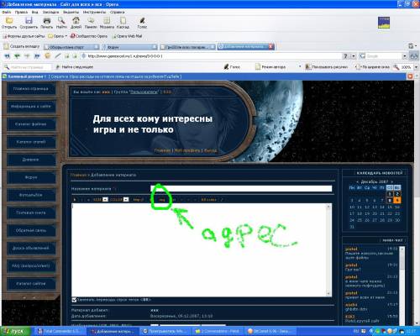Click the Сохранить floppy disk icon
The width and height of the screenshot is (420, 336).
[29, 20]
